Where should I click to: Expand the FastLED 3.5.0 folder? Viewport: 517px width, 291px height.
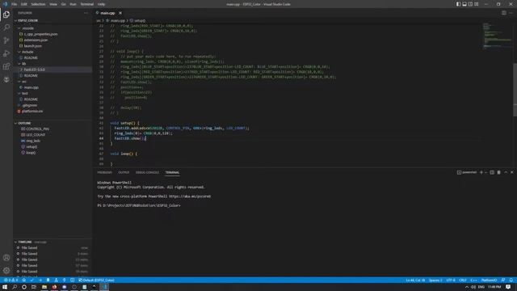(x=53, y=70)
